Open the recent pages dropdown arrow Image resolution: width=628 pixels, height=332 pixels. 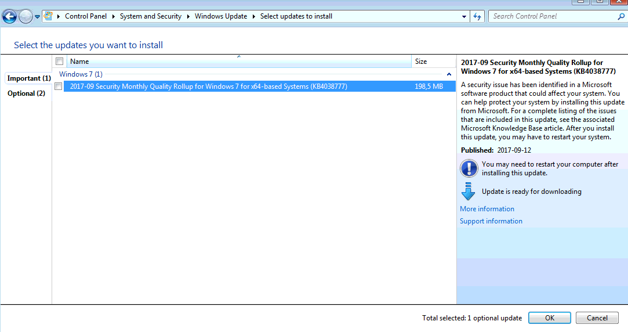tap(37, 17)
